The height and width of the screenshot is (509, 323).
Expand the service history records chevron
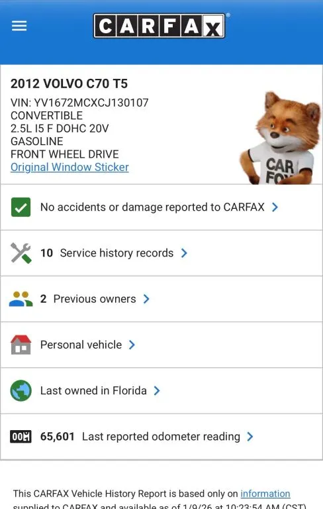(x=184, y=253)
